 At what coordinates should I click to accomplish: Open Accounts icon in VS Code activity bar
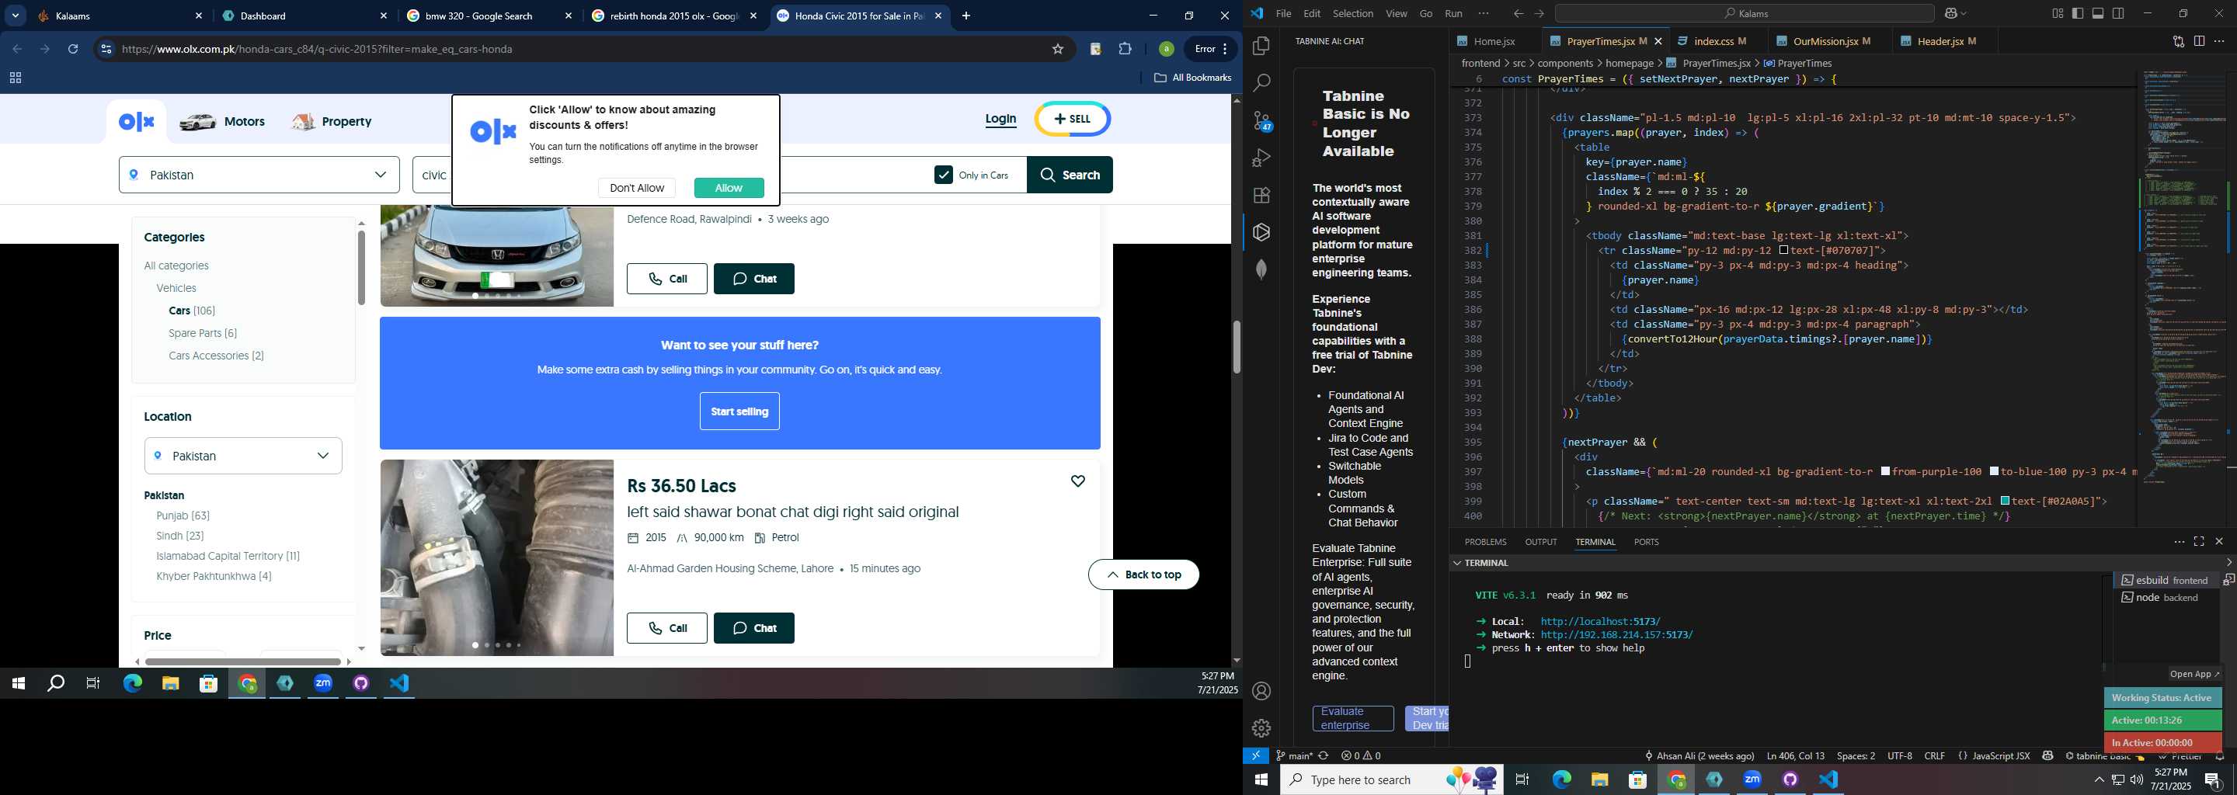tap(1261, 691)
